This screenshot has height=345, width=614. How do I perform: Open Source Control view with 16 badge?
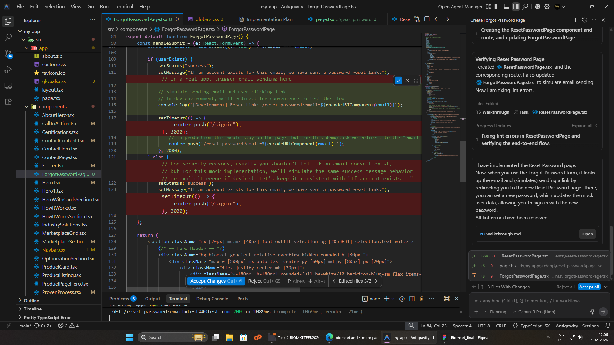(8, 54)
